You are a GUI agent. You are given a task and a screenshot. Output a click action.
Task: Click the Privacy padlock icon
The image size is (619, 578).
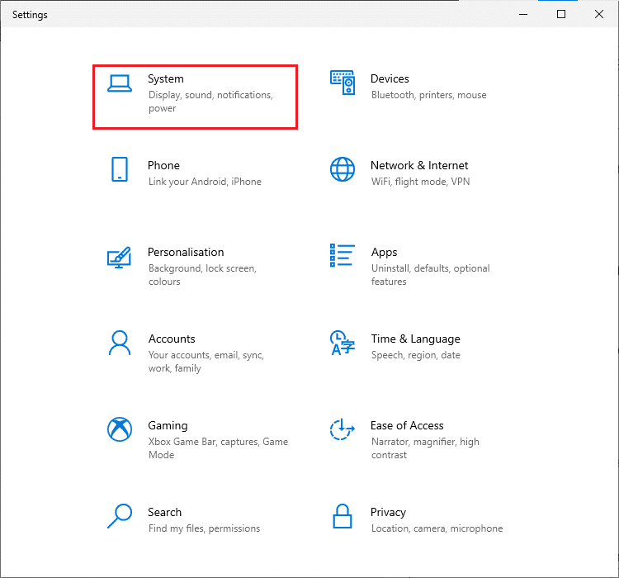[343, 516]
